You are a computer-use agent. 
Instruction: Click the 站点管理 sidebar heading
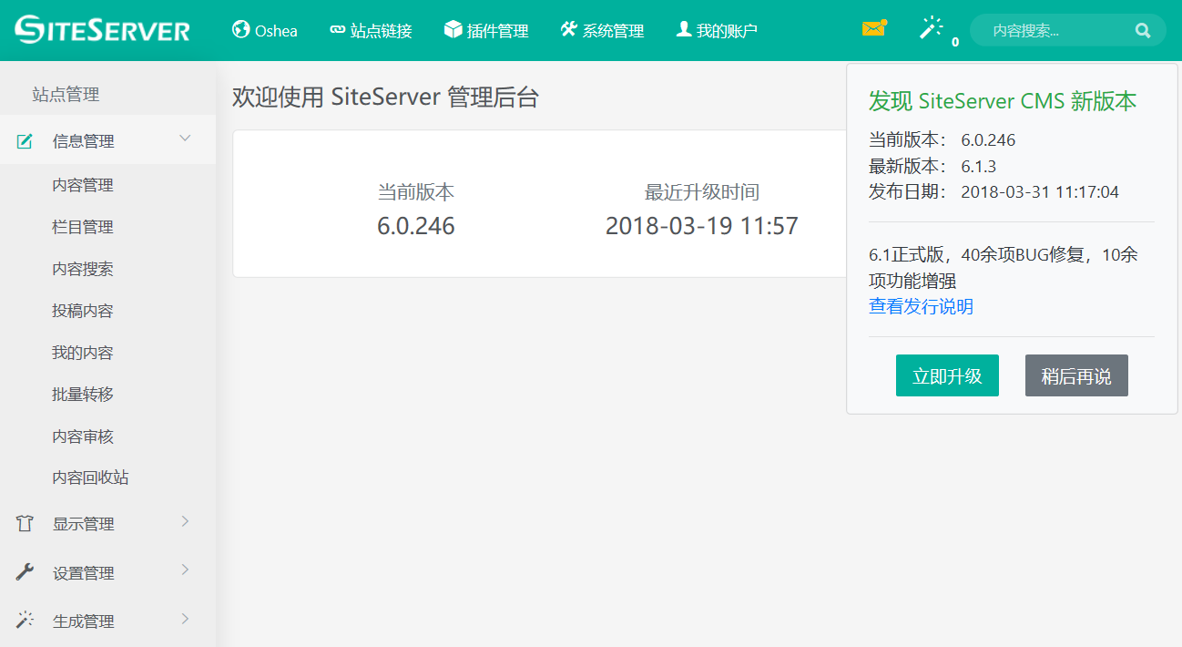pos(66,94)
